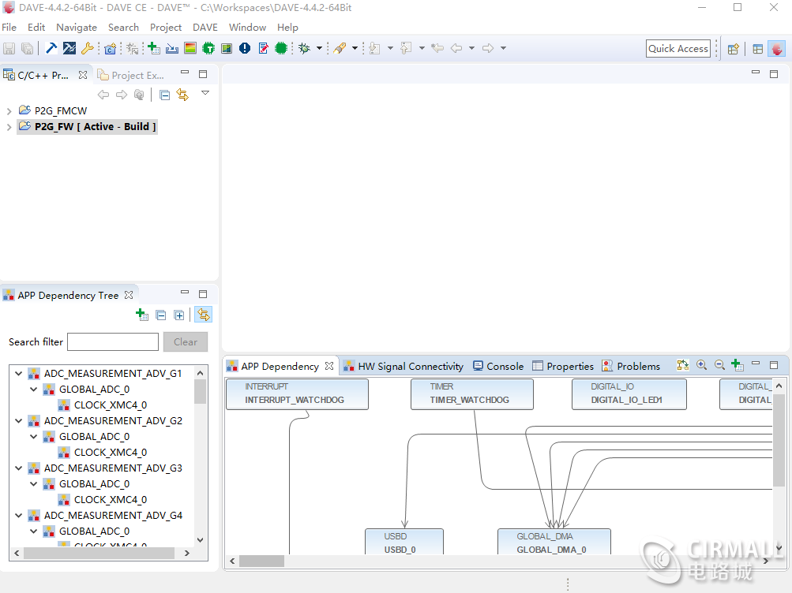This screenshot has width=792, height=593.
Task: Toggle Link with Editor in APP Dependency Tree
Action: pos(203,315)
